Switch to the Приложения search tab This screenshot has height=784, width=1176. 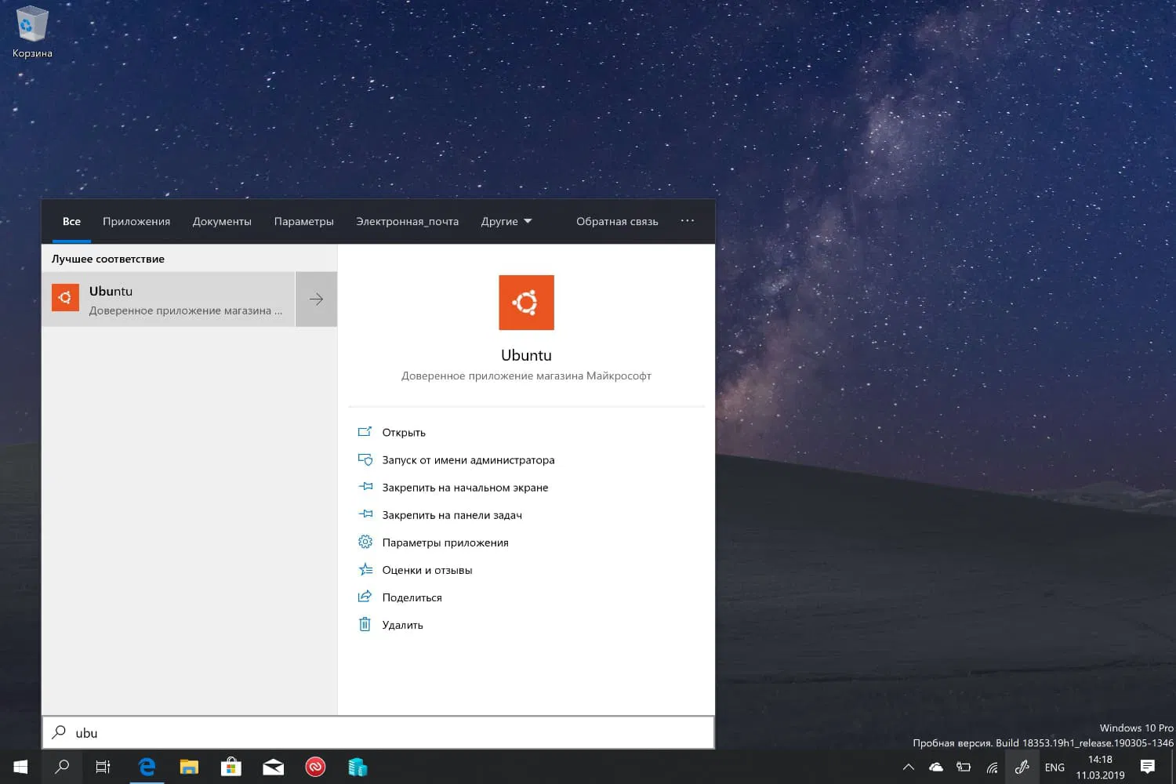pyautogui.click(x=136, y=221)
